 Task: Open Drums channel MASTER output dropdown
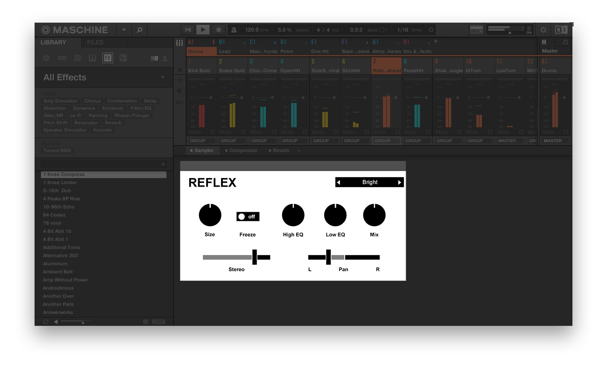555,141
